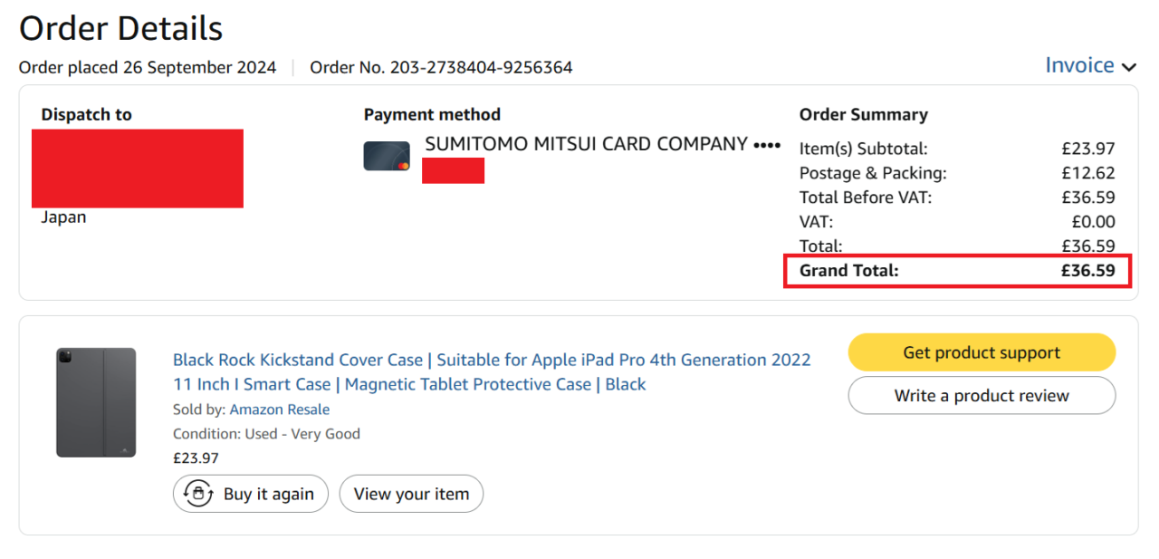The width and height of the screenshot is (1159, 559).
Task: Click the Order Details heading
Action: [x=121, y=29]
